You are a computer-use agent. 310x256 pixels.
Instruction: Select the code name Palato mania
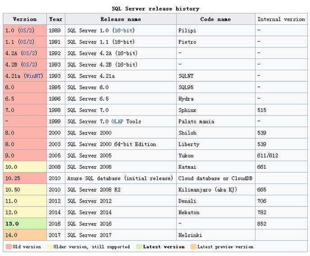coord(196,121)
